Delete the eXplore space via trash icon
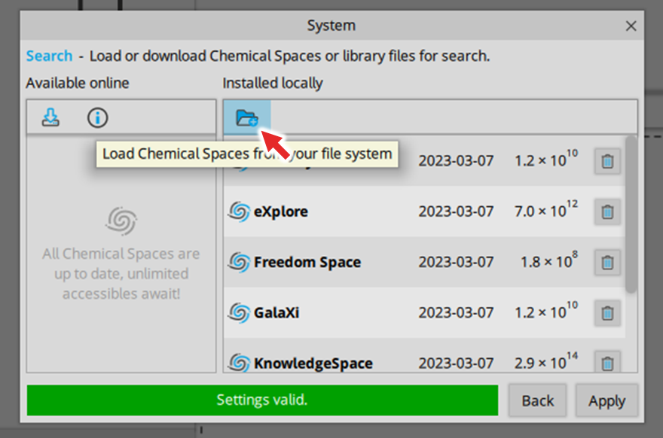The width and height of the screenshot is (663, 438). (x=607, y=211)
